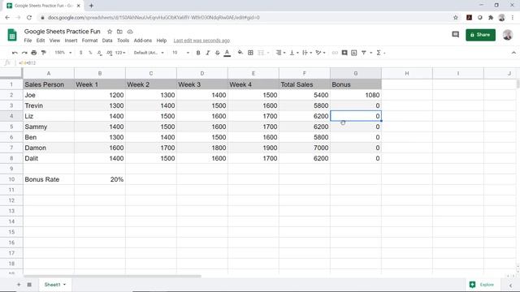Open the Tools menu
The height and width of the screenshot is (292, 520).
(x=123, y=41)
